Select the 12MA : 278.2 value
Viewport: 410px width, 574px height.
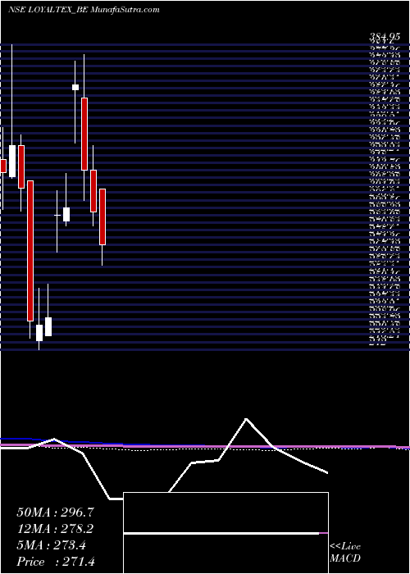(x=55, y=529)
